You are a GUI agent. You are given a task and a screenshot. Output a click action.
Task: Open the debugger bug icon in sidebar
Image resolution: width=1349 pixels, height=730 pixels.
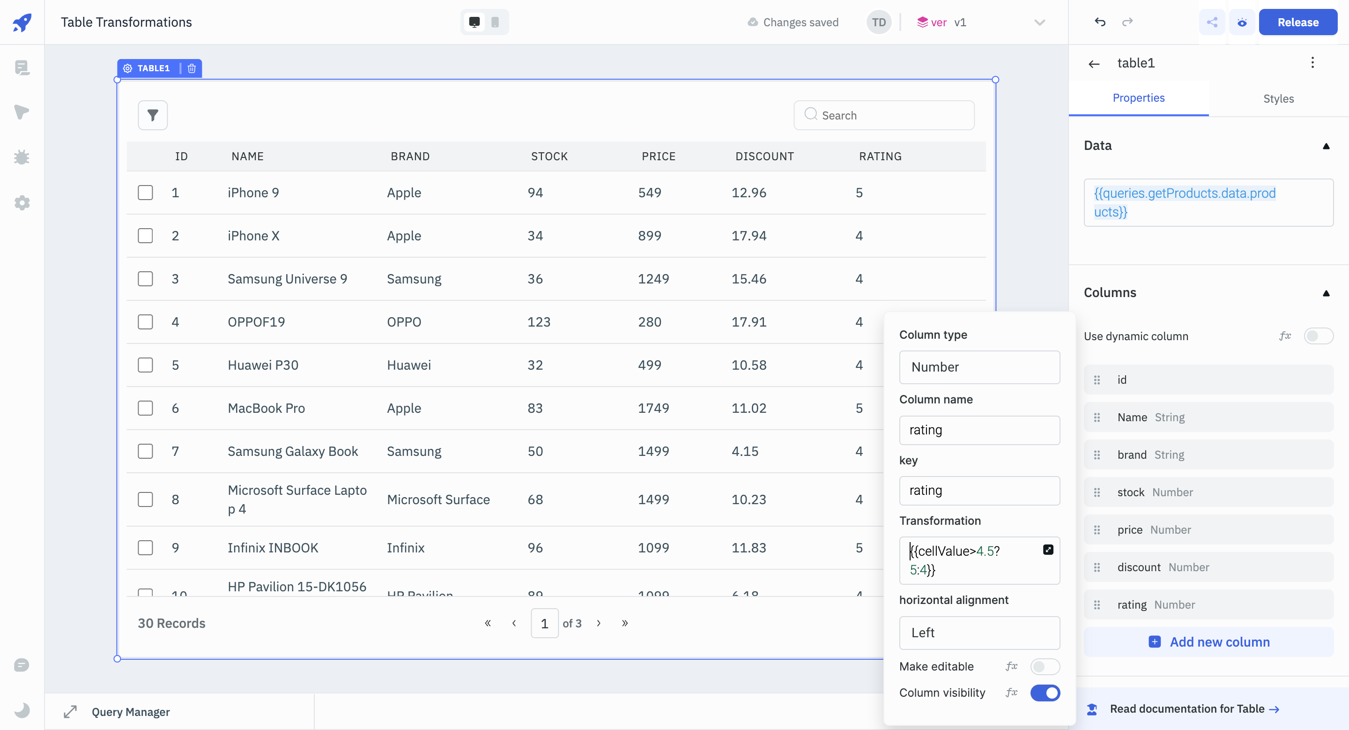(22, 157)
